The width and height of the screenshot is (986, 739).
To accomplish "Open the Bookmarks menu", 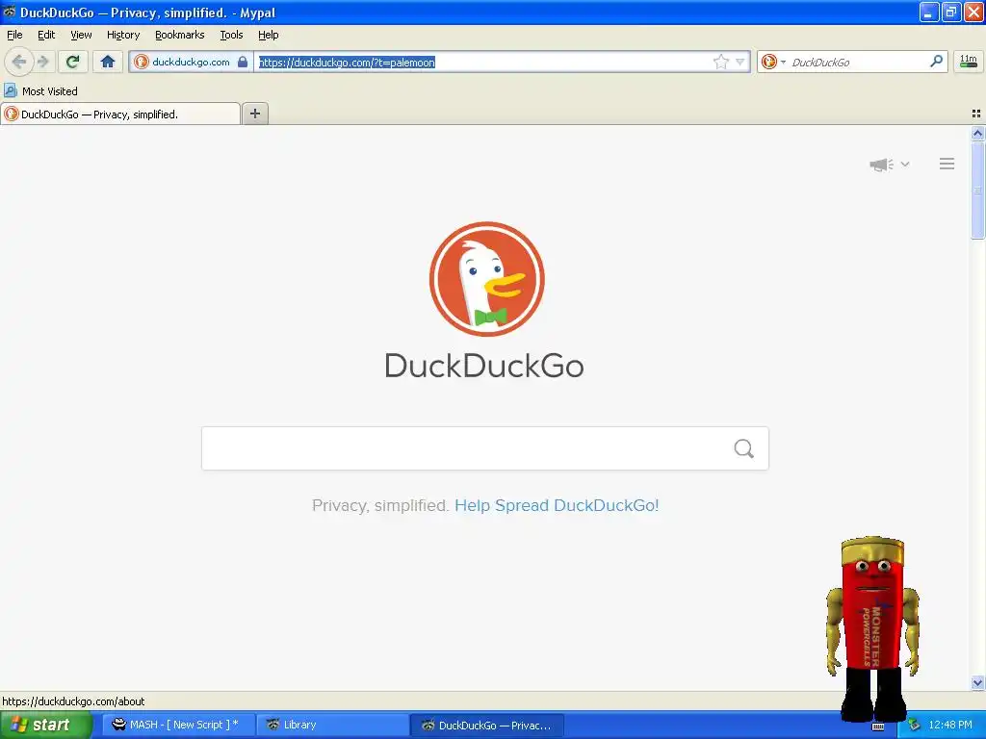I will [x=180, y=35].
